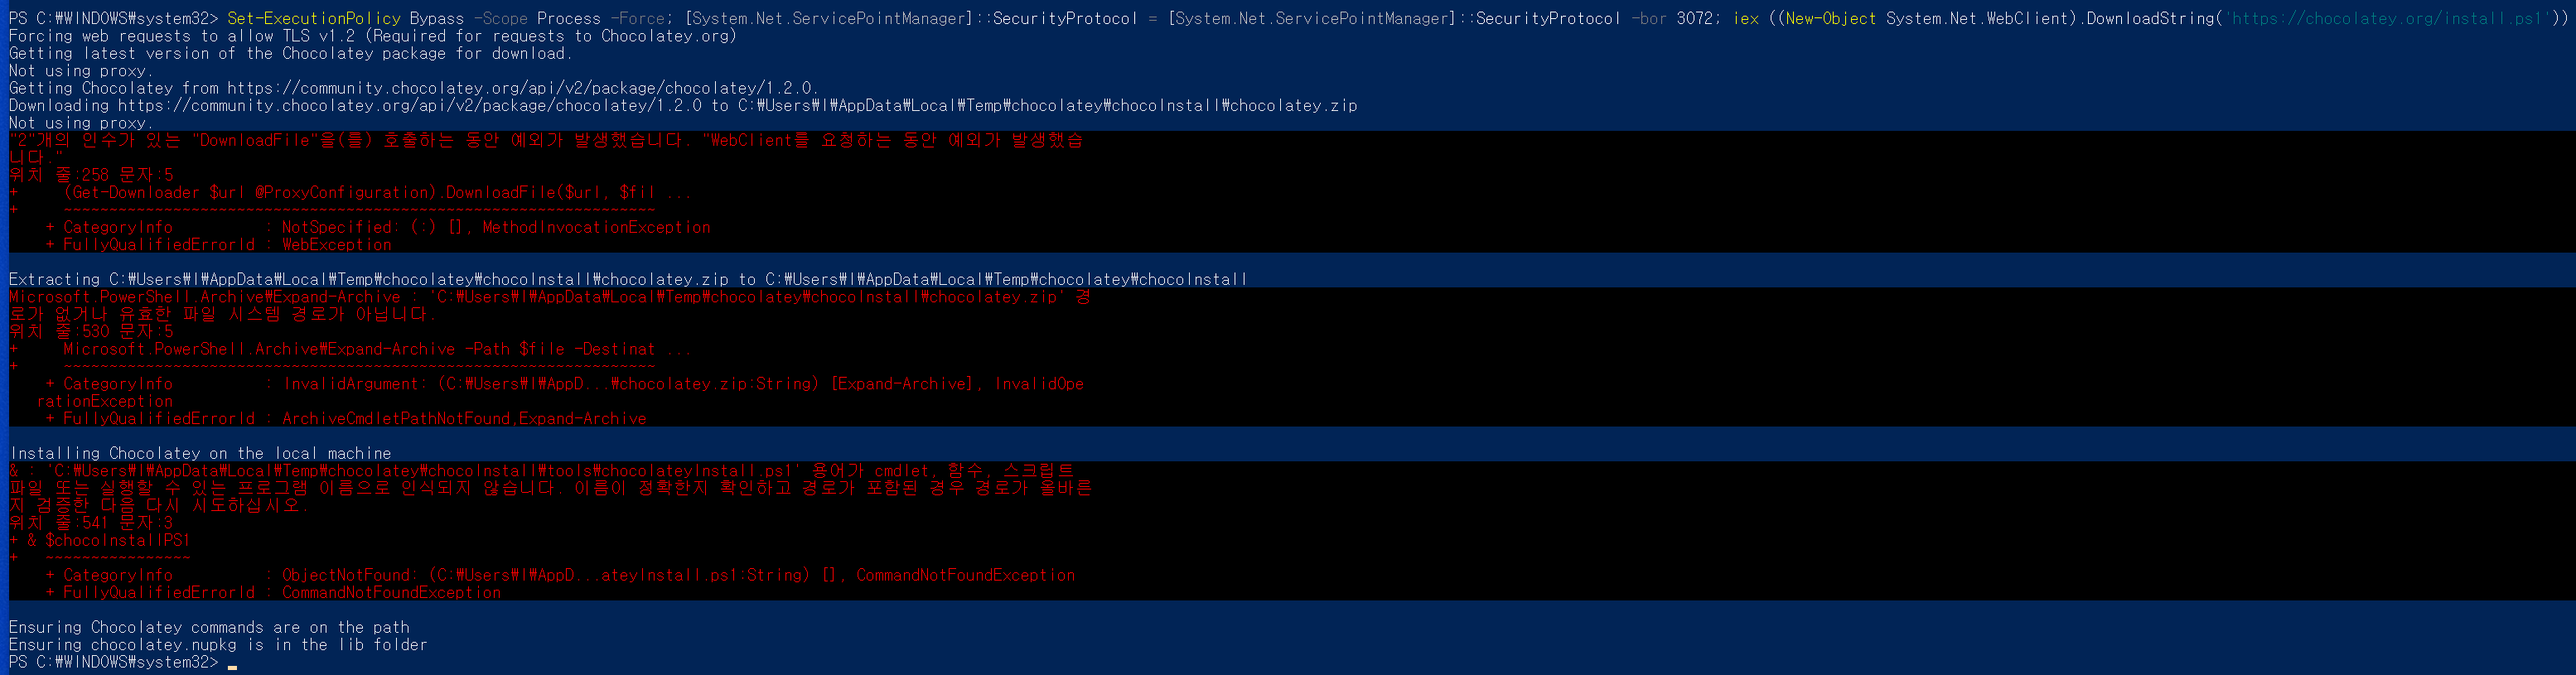Click the 'Getting Chocolatey from https://community.chocolatey.org' line
Screen dimensions: 2576x675
(x=413, y=88)
